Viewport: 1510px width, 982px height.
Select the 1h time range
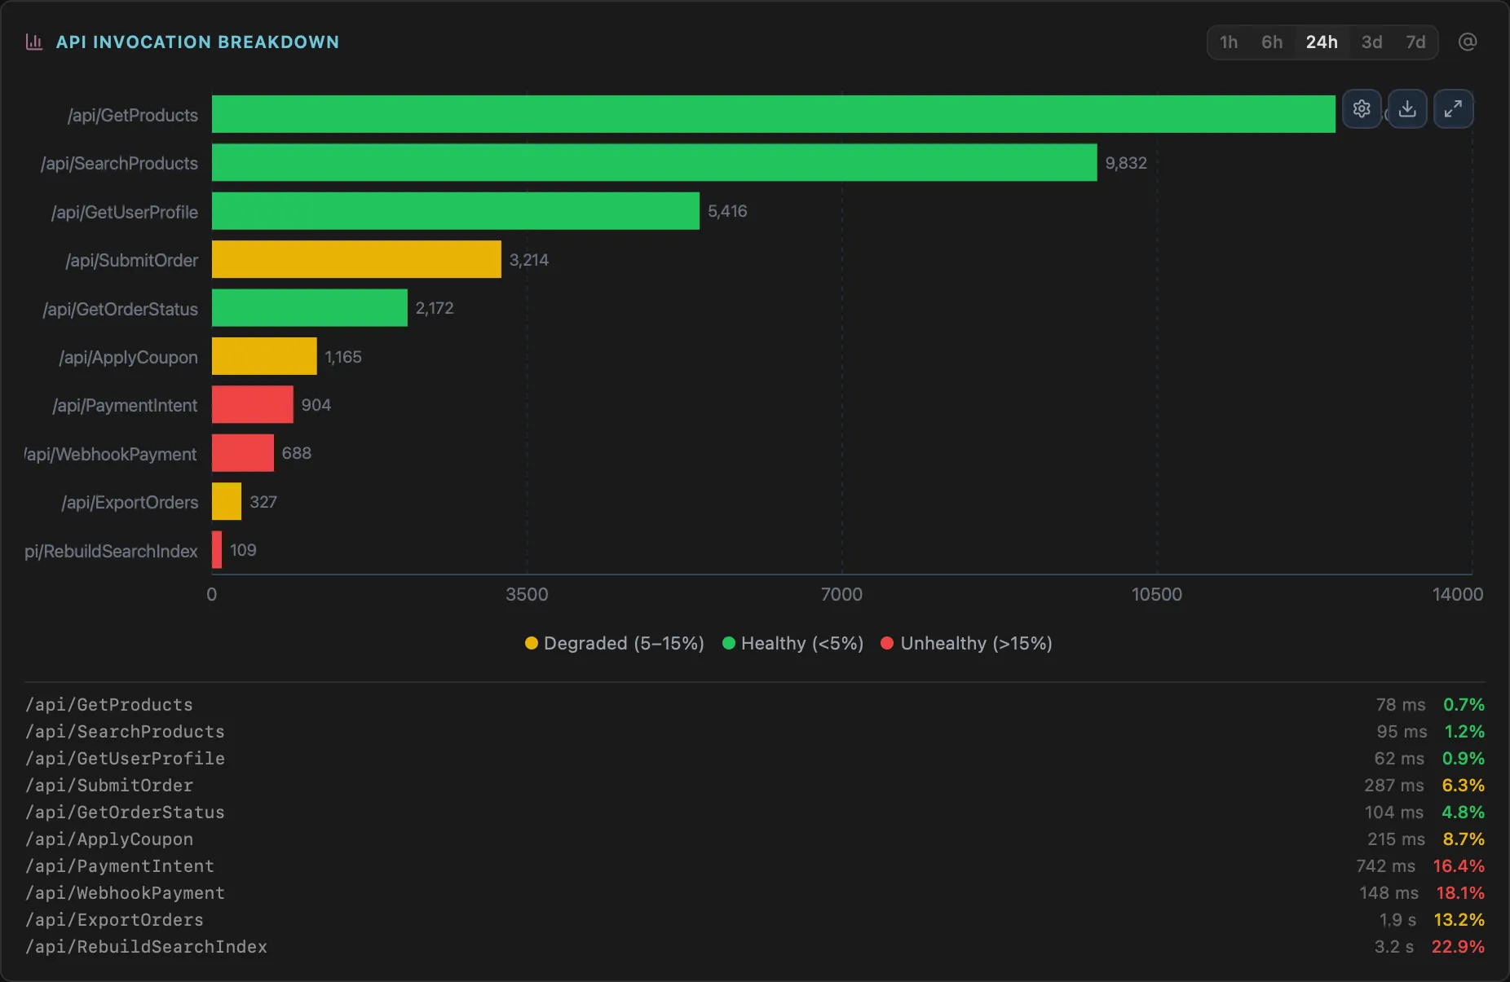pyautogui.click(x=1228, y=42)
